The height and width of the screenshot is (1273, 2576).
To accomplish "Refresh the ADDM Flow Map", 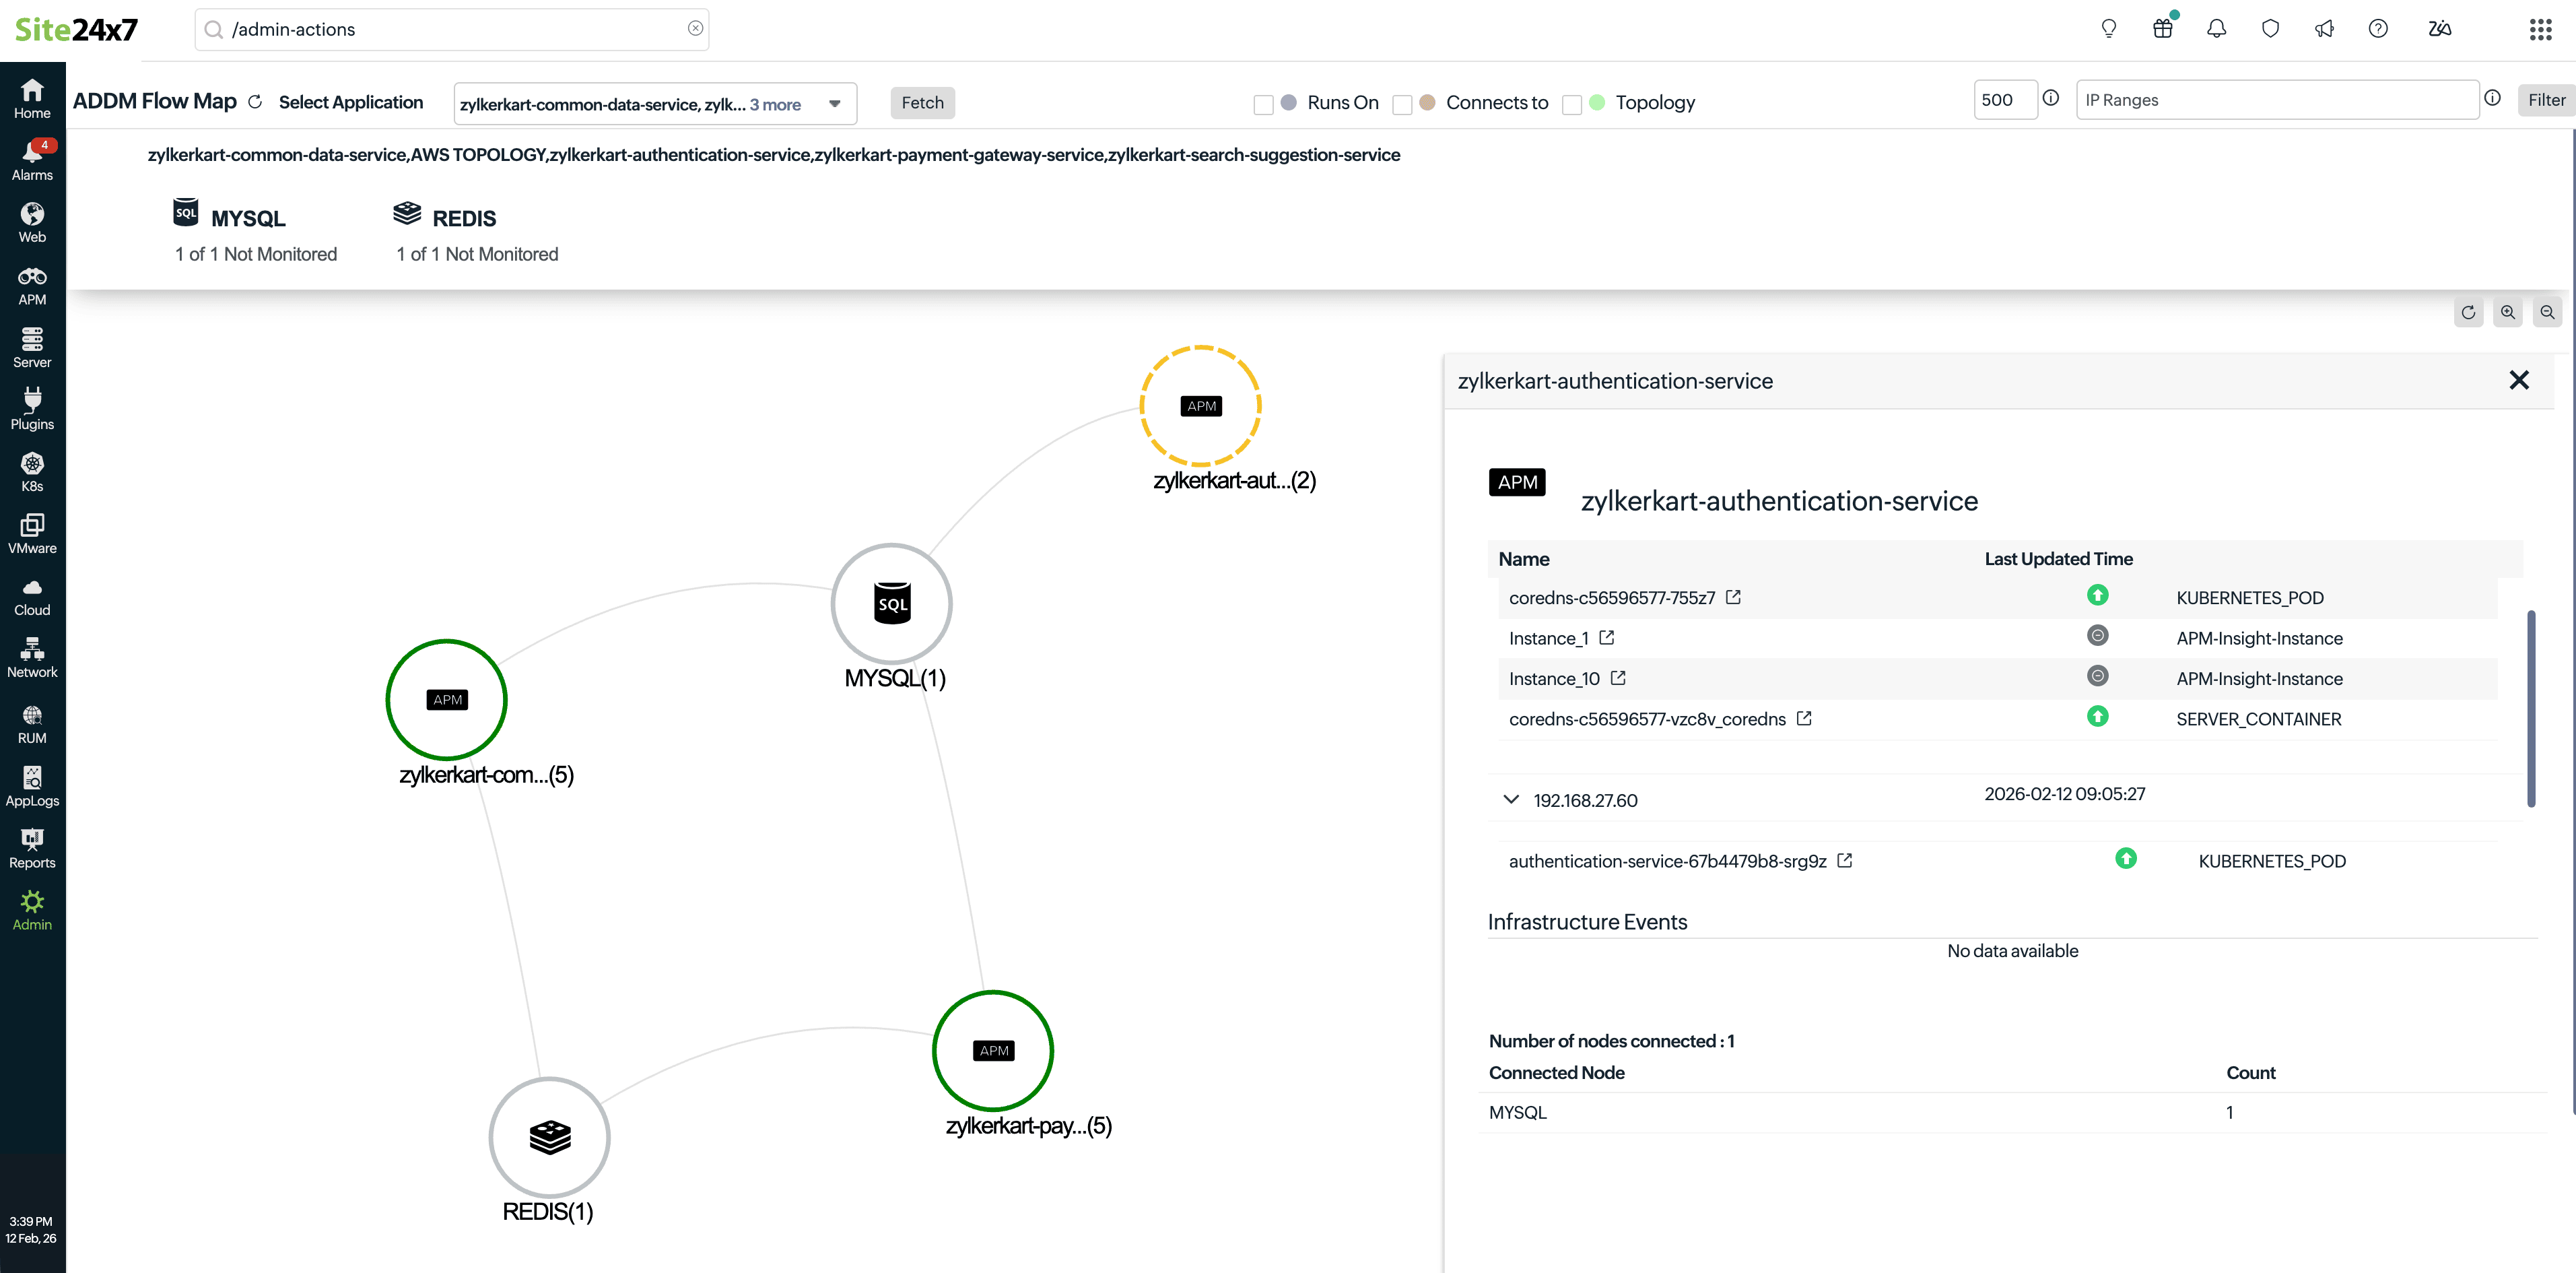I will [256, 101].
